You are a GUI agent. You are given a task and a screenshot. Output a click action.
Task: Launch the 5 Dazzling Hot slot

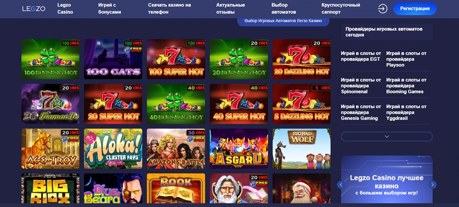pyautogui.click(x=301, y=104)
